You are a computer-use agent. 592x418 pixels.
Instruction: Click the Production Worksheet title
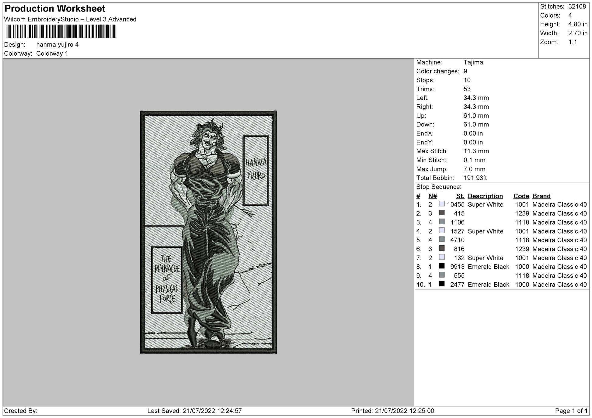click(55, 9)
